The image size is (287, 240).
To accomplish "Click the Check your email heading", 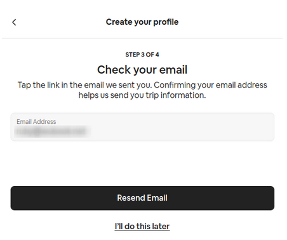I will (x=142, y=70).
